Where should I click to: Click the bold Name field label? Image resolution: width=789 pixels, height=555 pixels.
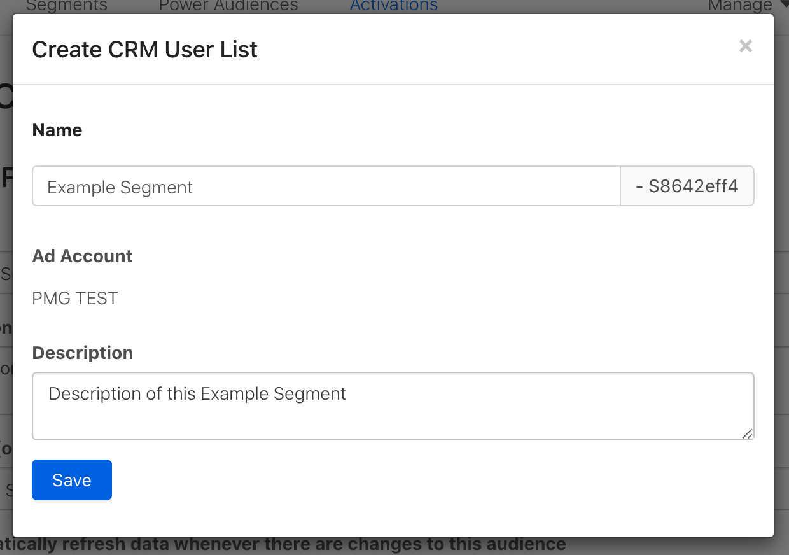point(57,130)
